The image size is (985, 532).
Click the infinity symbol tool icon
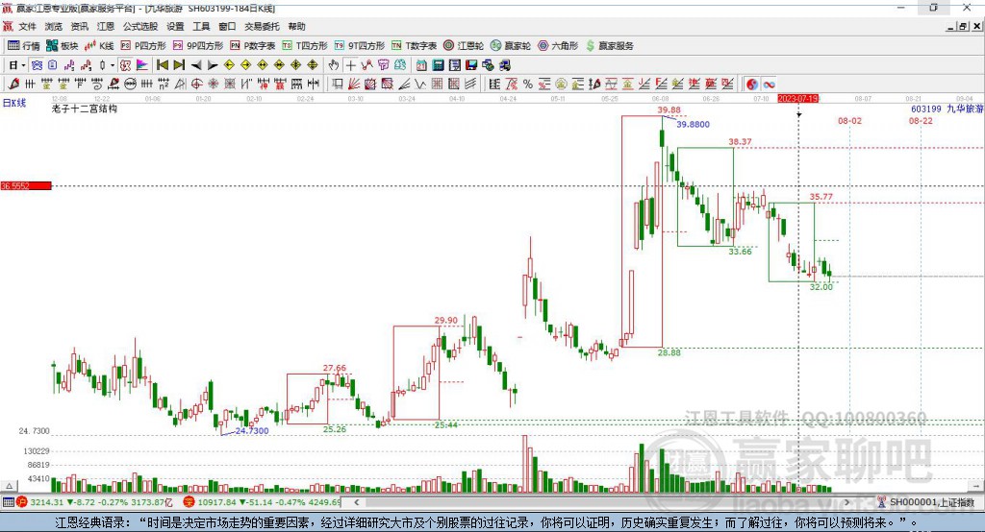coord(769,85)
